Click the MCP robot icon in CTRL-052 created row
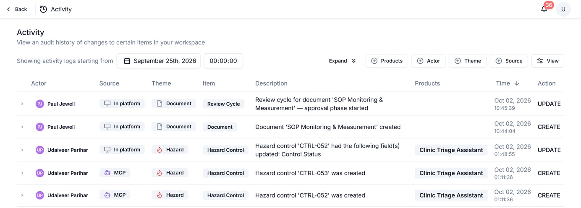Screen dimensions: 581x208 point(107,195)
